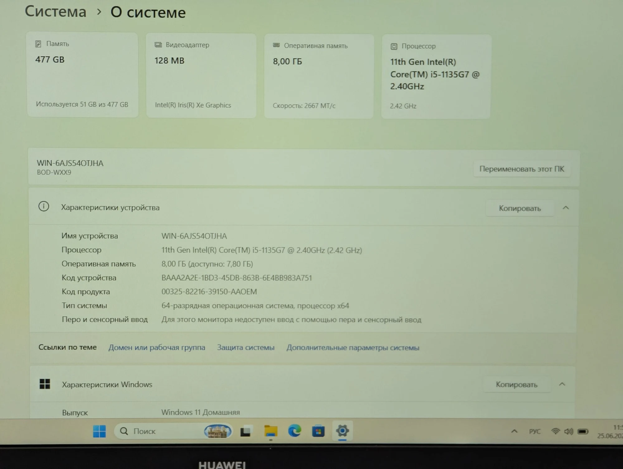Screen dimensions: 623x469
Task: Click the Оперативная память card icon
Action: 276,45
